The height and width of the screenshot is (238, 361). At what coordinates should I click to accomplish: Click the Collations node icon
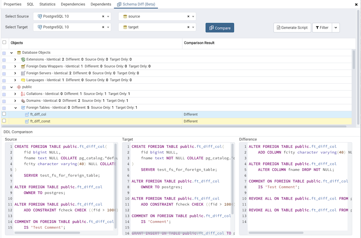[x=23, y=94]
